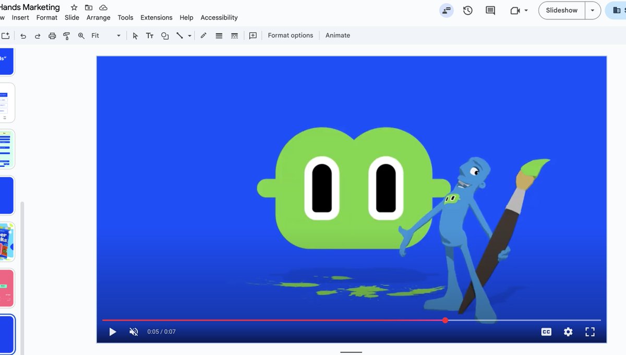The image size is (626, 355).
Task: Select the light green table slide thumbnail
Action: coord(7,149)
